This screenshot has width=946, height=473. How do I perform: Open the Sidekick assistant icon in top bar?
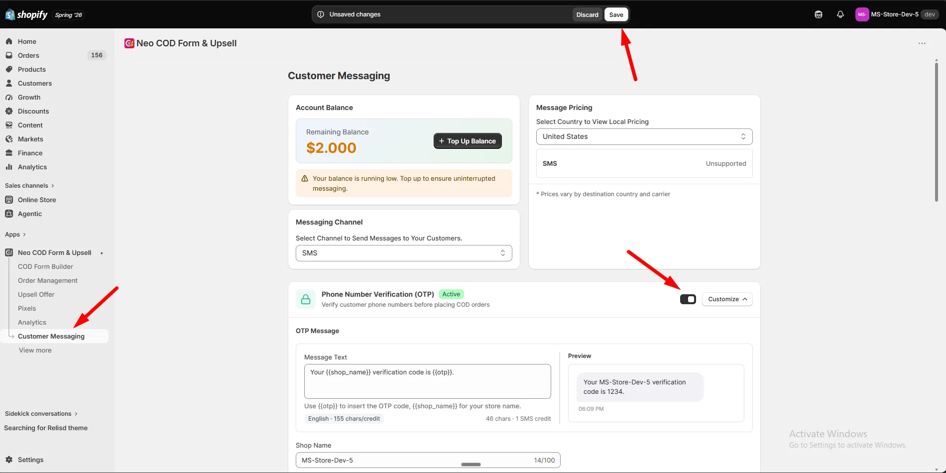click(819, 14)
